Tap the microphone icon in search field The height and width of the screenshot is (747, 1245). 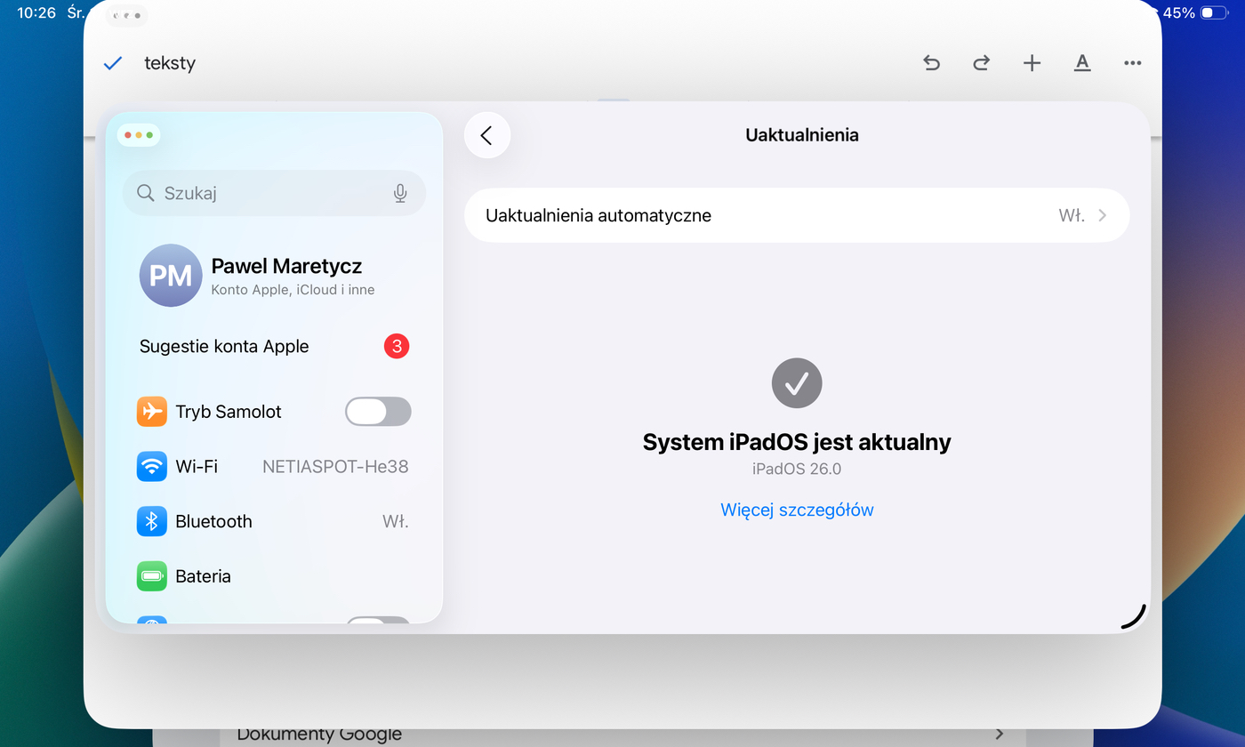400,193
